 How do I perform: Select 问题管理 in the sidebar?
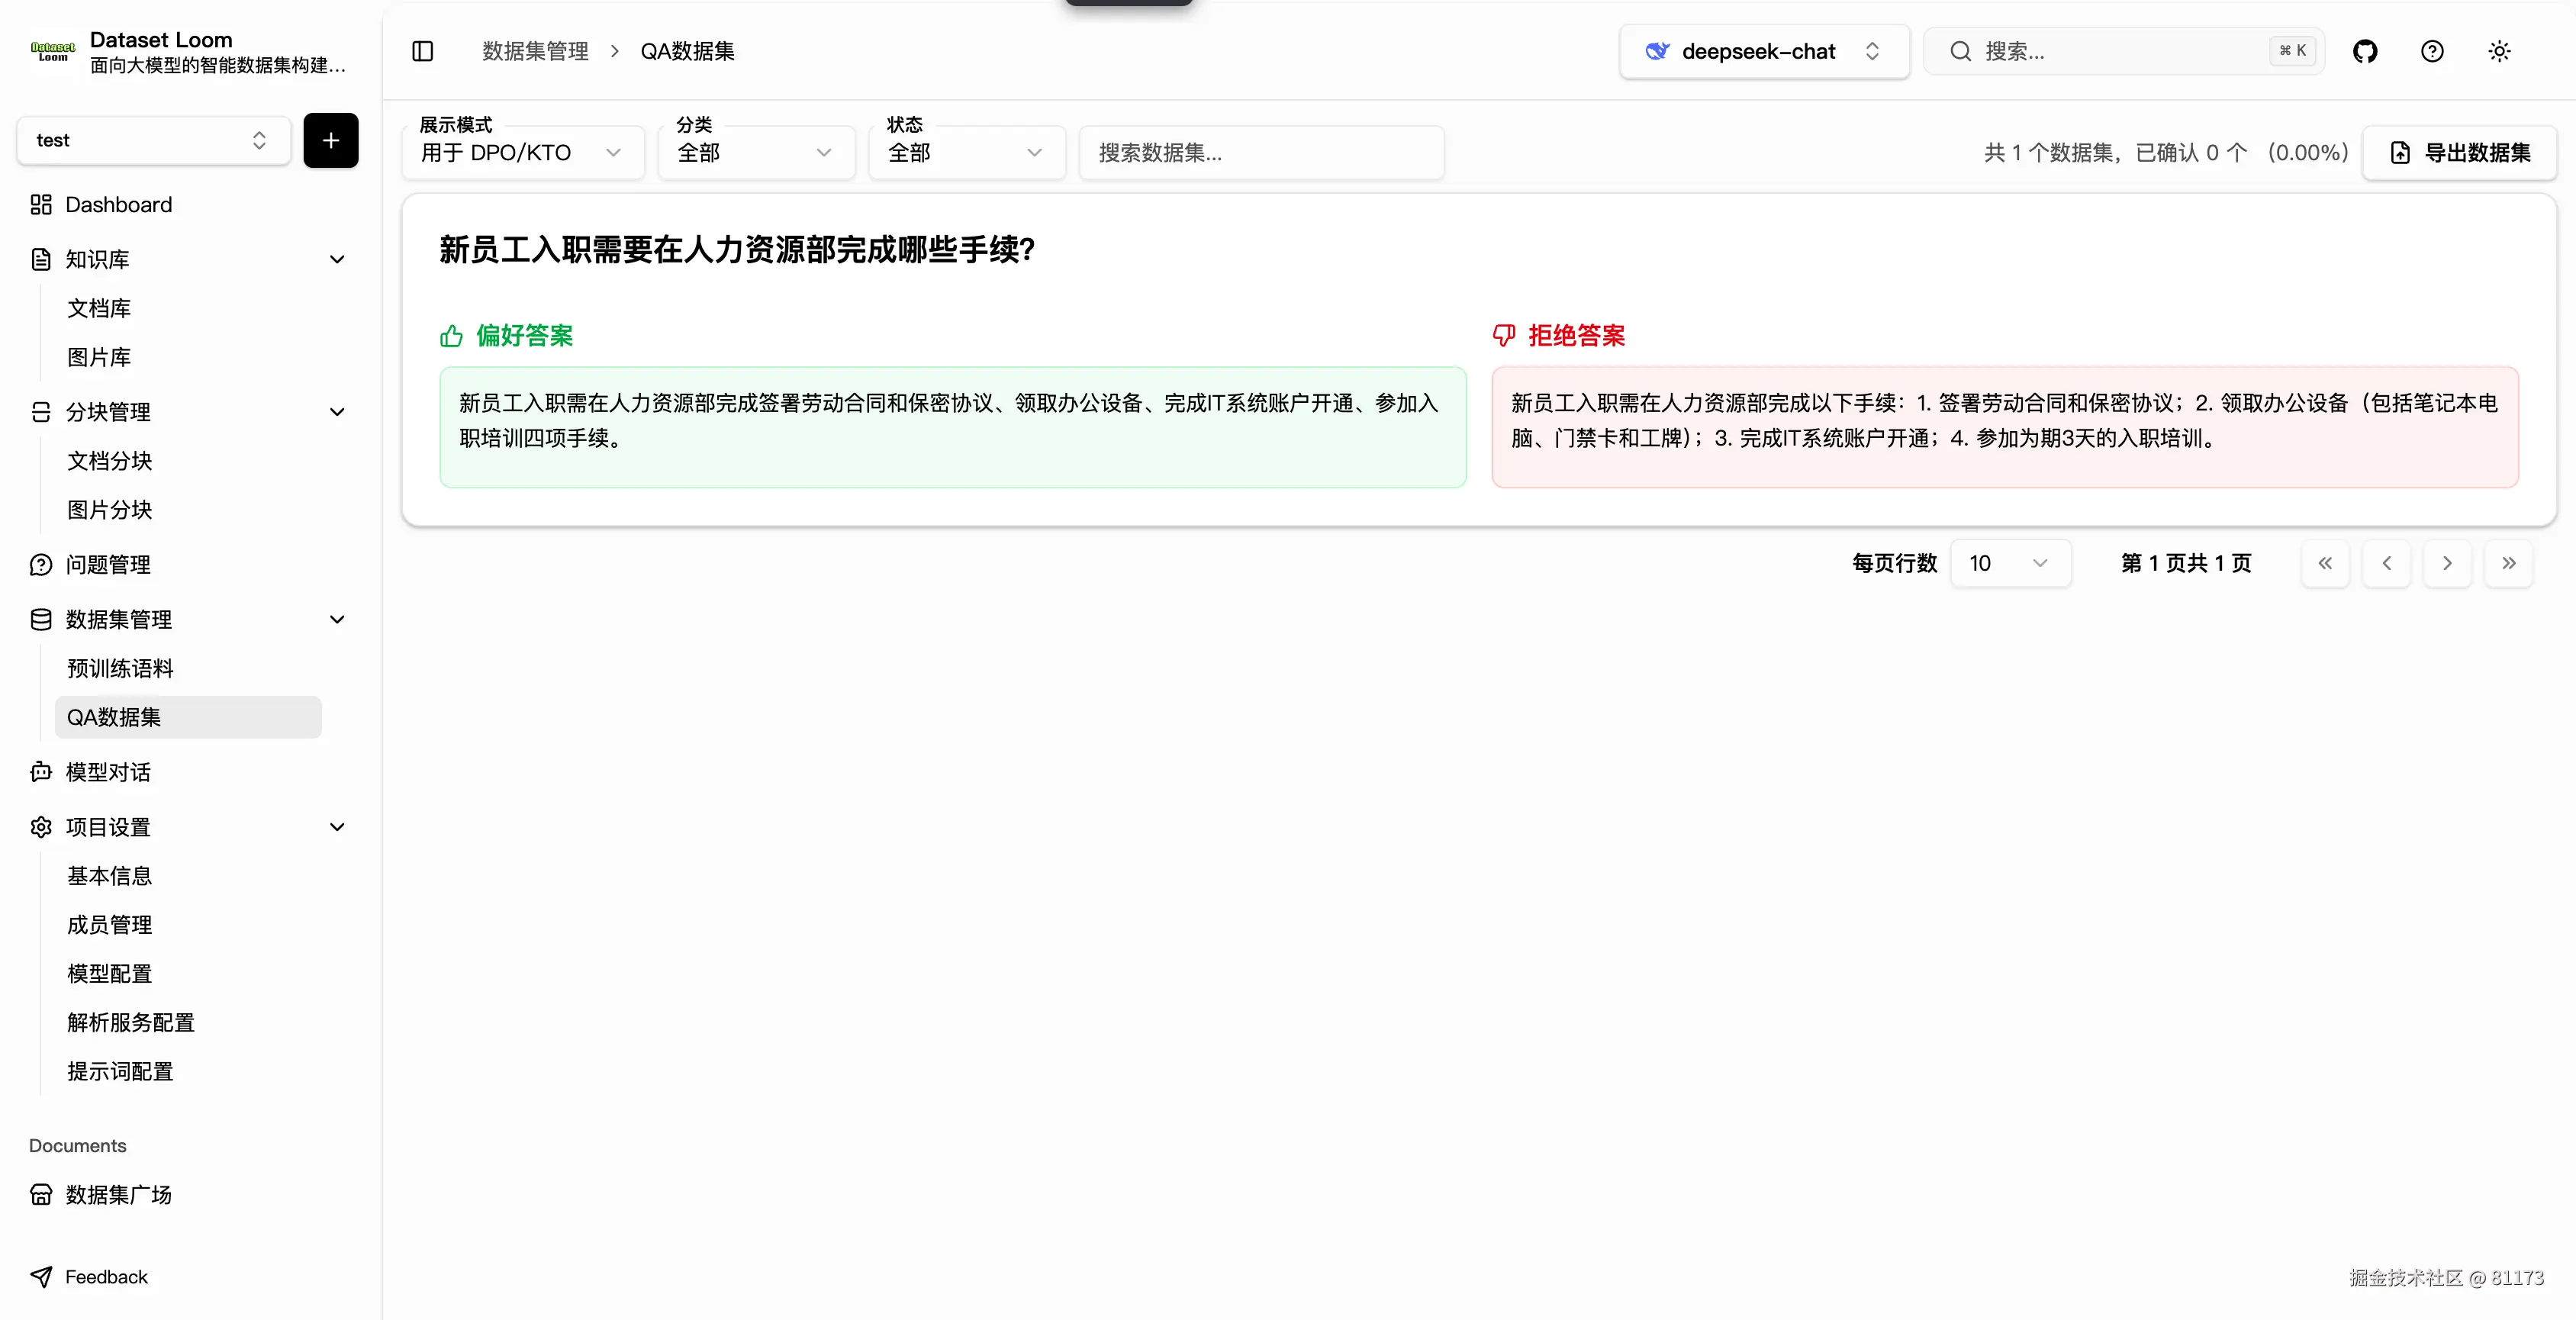[x=107, y=563]
